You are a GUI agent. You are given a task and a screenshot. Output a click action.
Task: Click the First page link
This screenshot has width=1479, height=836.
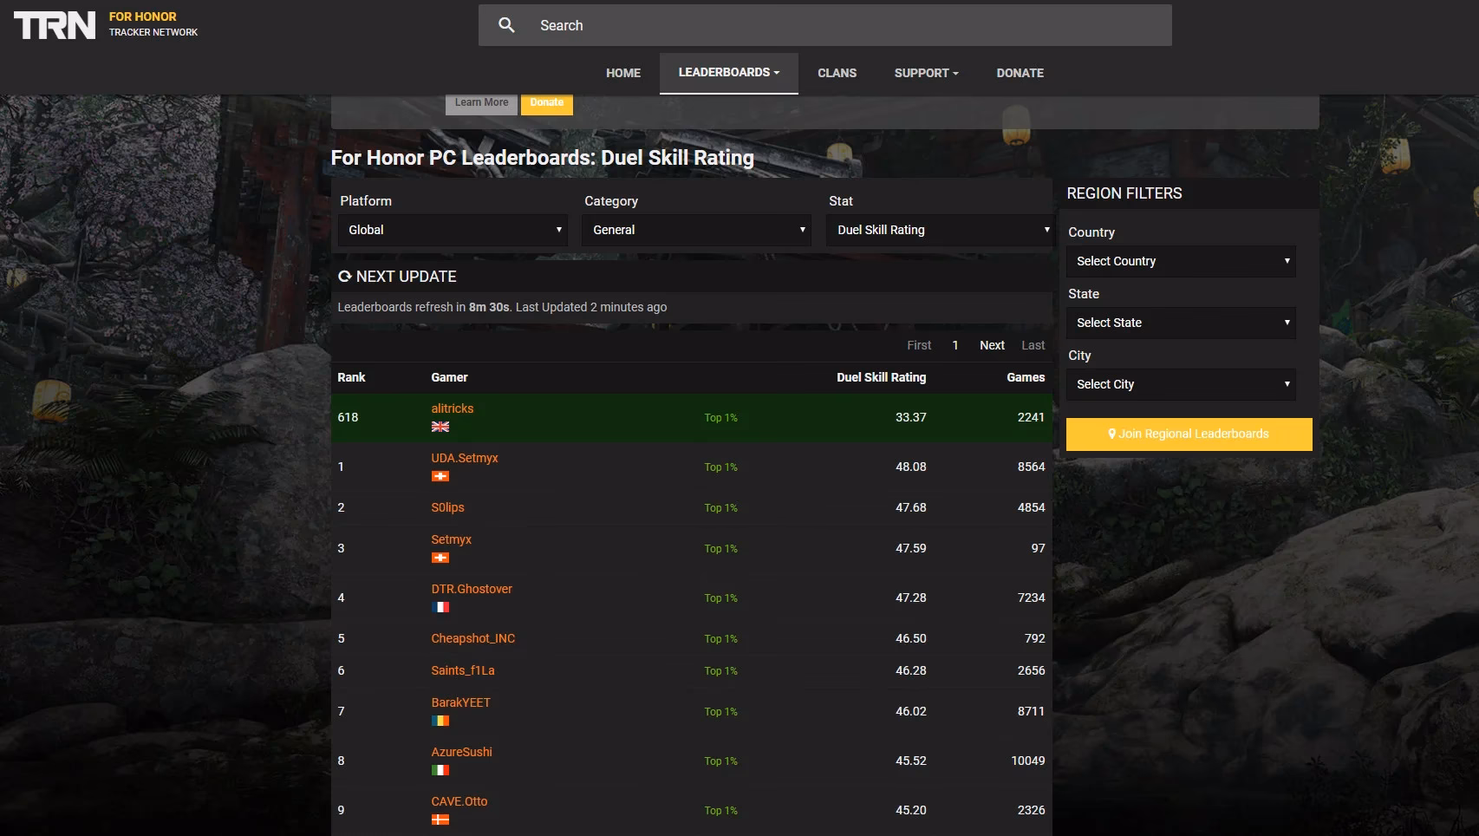[x=919, y=345]
